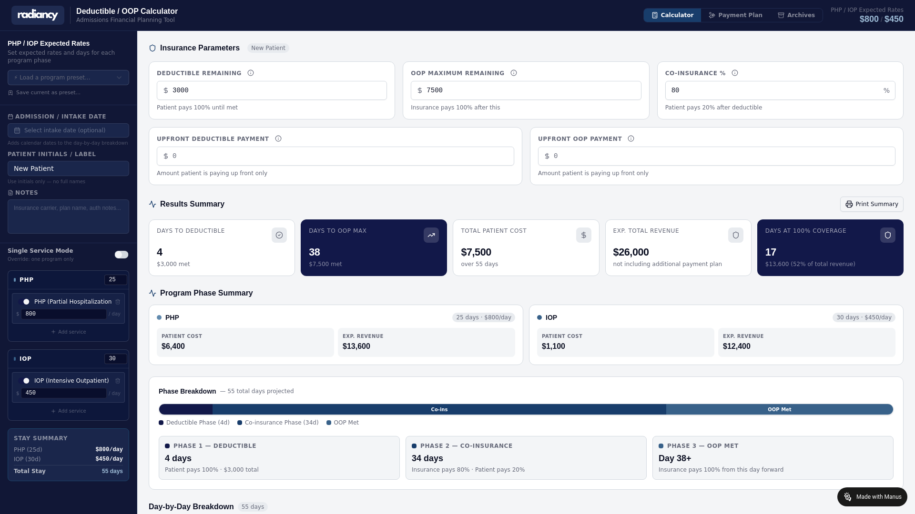Click the info icon next to Upfront Deductible Payment
The width and height of the screenshot is (915, 514).
278,139
